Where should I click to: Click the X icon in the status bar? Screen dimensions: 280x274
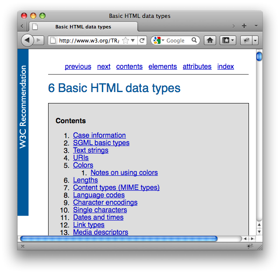point(23,246)
